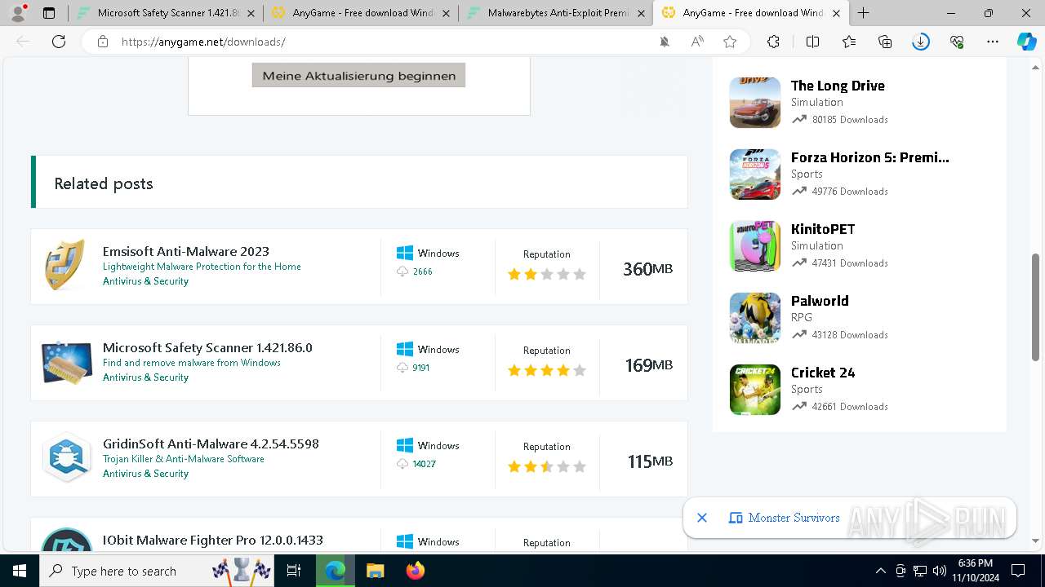Open the Read aloud icon
The height and width of the screenshot is (587, 1045).
pos(697,42)
